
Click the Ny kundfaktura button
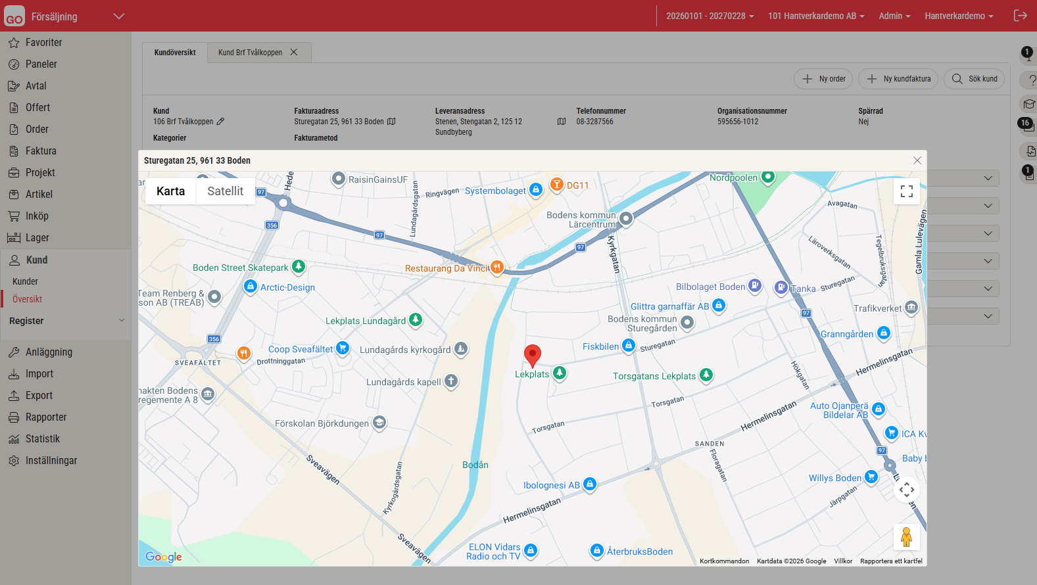[x=899, y=79]
